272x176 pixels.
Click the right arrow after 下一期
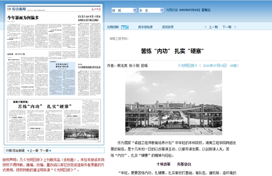(235, 27)
